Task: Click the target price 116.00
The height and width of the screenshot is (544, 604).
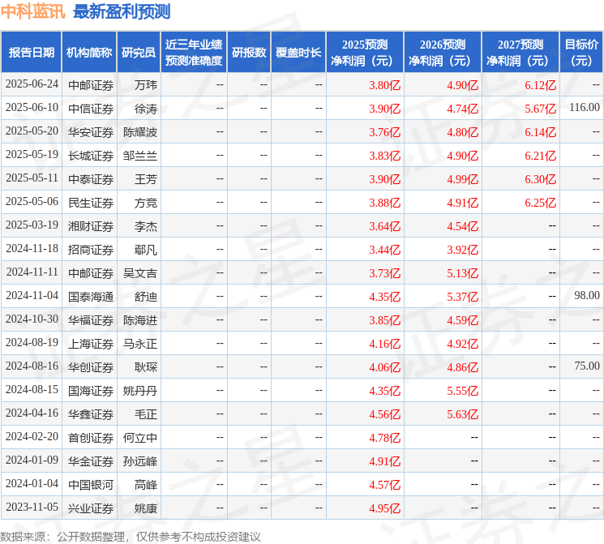Action: point(585,108)
